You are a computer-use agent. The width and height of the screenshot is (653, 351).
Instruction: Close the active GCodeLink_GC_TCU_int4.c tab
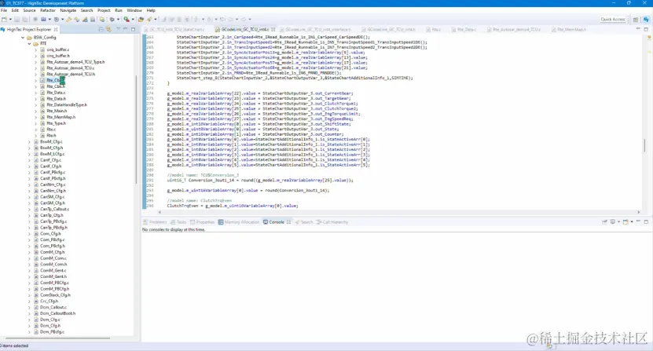point(273,30)
